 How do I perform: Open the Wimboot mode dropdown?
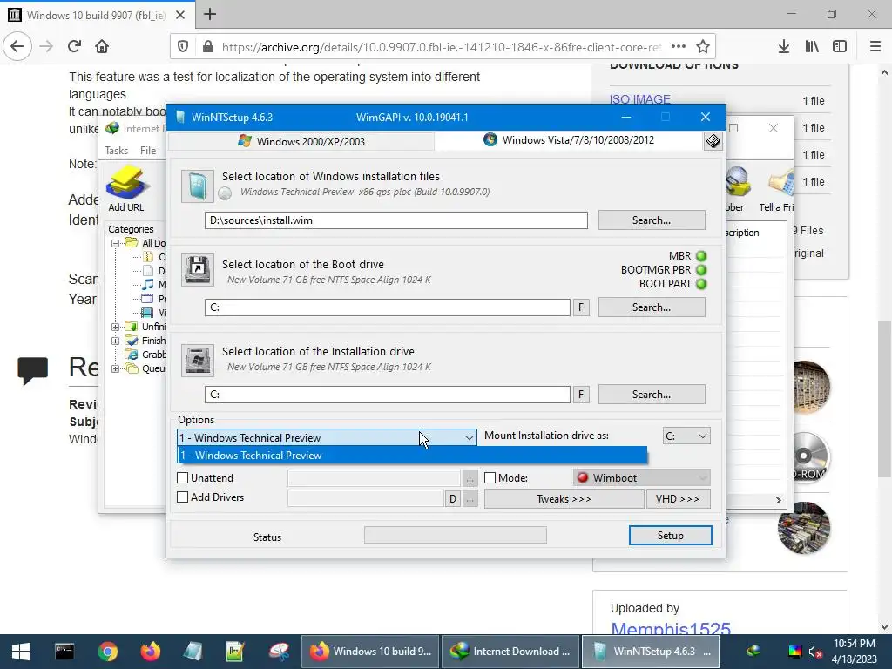[x=642, y=478]
